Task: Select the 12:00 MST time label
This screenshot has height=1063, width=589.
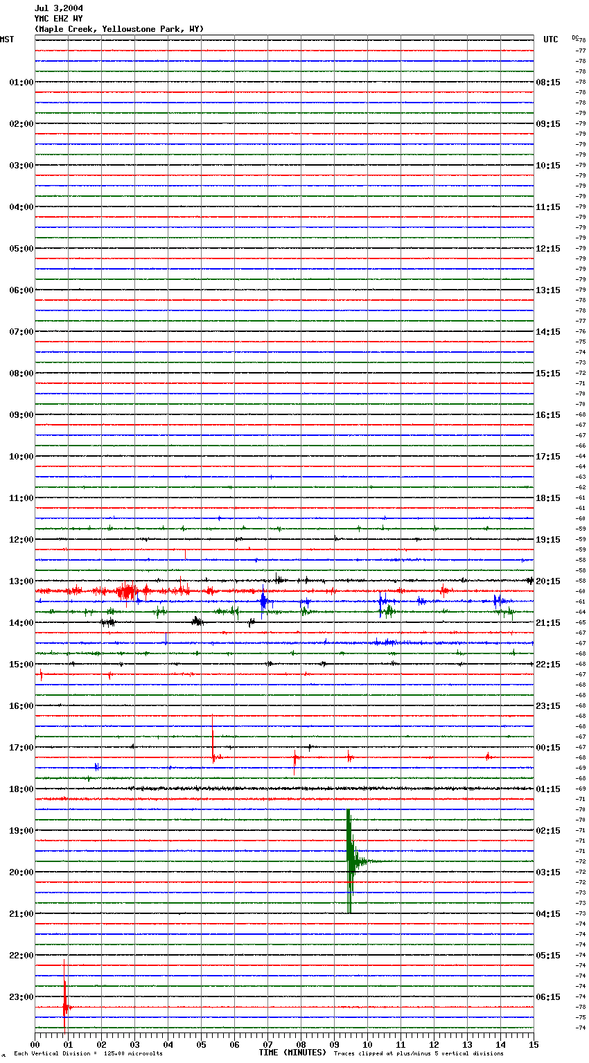Action: [x=21, y=540]
